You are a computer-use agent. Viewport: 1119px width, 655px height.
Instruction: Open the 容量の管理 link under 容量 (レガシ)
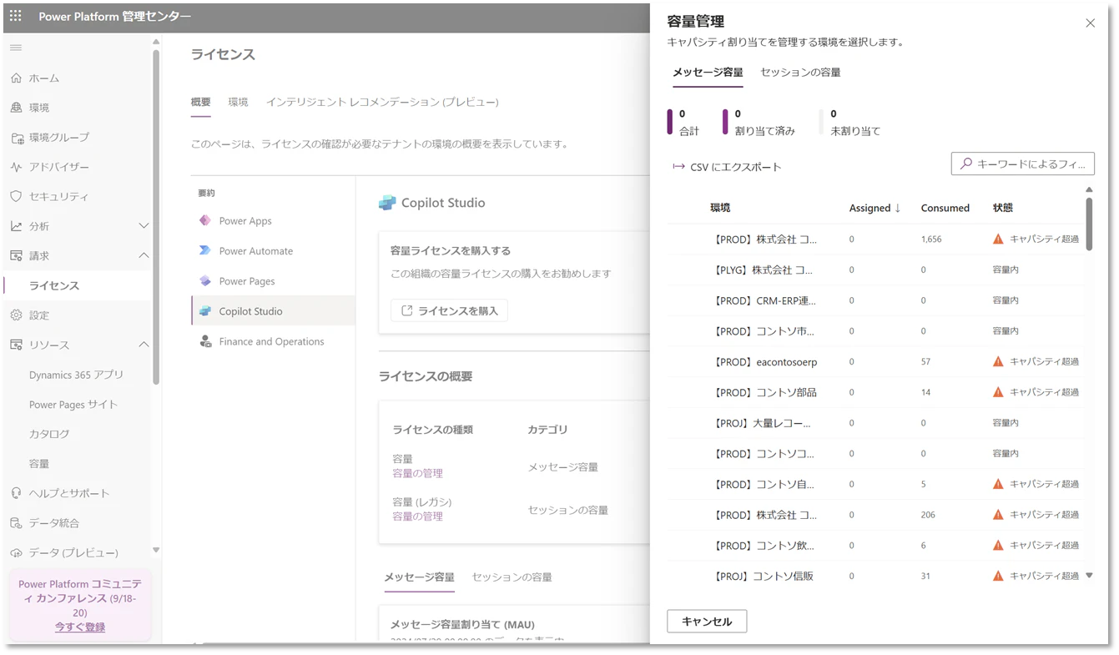(417, 516)
